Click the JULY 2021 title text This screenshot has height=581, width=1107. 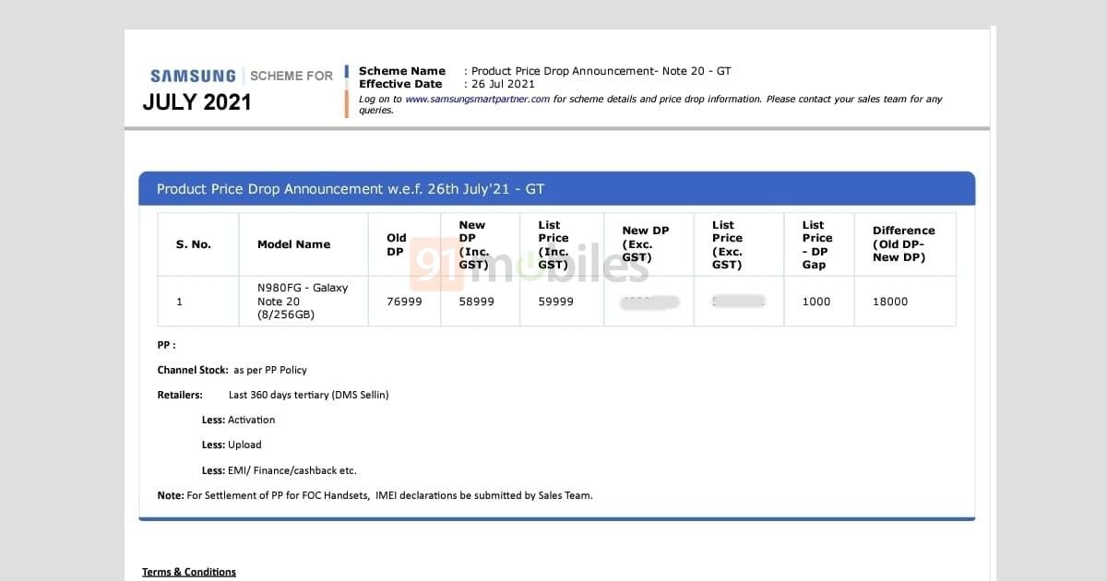(196, 102)
